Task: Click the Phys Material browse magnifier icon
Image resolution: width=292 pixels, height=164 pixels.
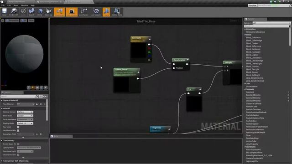Action: (41, 104)
